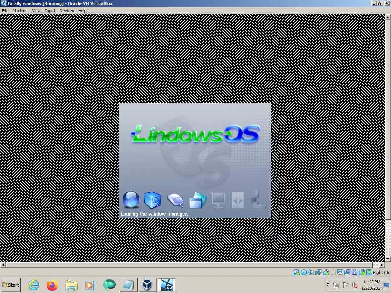Toggle the mouse integration status icon
391x293 pixels.
(x=362, y=272)
